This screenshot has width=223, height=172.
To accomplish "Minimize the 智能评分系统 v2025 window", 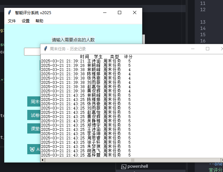I will click(x=105, y=13).
